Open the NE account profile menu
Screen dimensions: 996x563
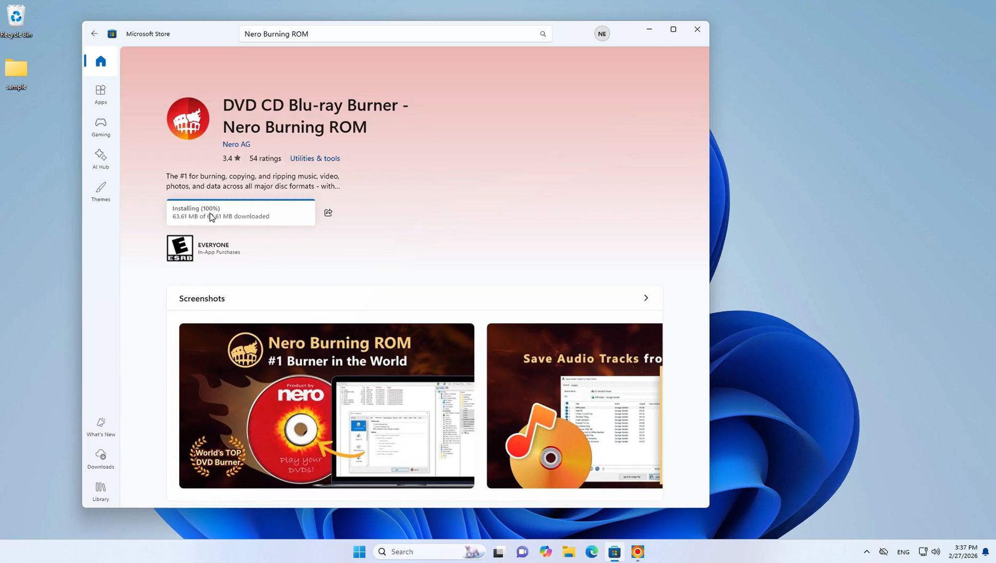click(x=602, y=33)
